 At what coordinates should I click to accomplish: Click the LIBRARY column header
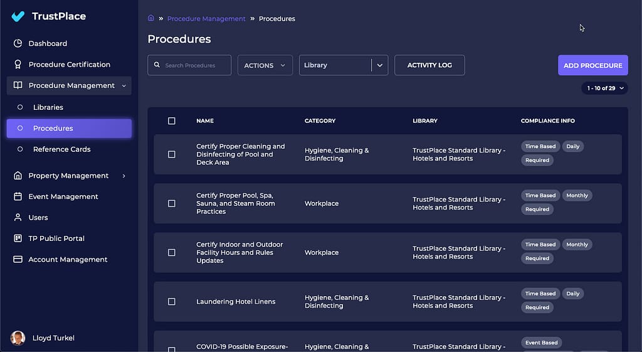click(425, 121)
